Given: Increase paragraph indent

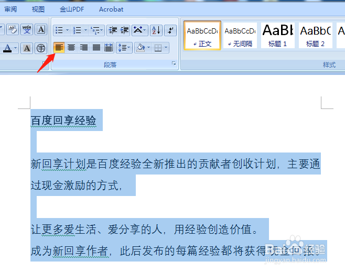Looking at the screenshot, I should (125, 30).
